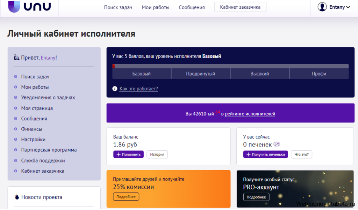Select the Продвинутый level segment

tap(200, 74)
